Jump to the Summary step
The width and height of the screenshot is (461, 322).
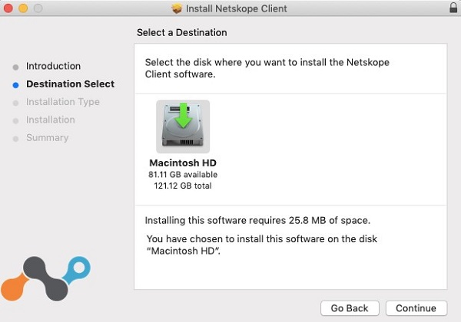point(47,138)
